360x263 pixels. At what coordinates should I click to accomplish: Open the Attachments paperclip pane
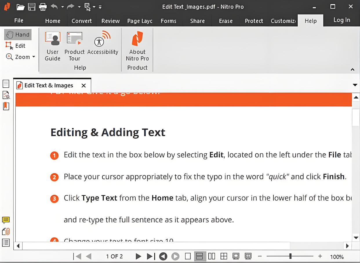coord(6,231)
